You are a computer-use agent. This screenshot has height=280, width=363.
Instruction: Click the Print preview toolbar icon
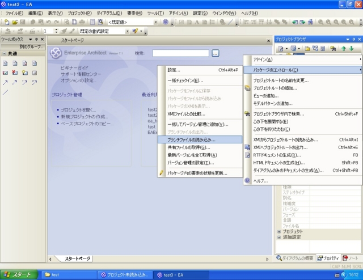67,22
